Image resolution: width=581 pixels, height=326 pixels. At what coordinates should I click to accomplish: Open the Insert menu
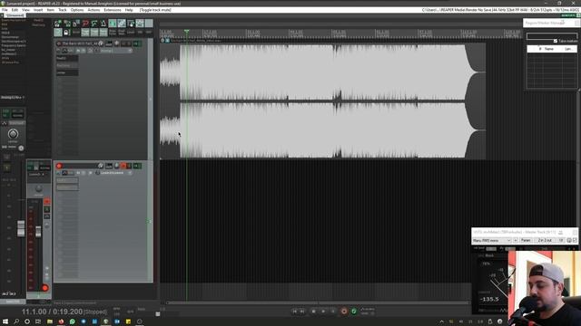[38, 10]
